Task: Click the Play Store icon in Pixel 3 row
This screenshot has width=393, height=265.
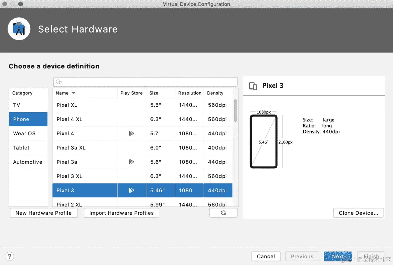Action: [132, 190]
